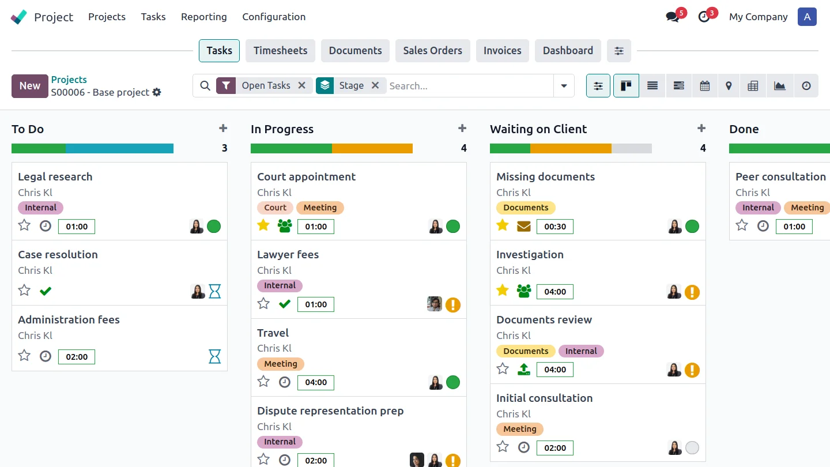Click the list view icon
The height and width of the screenshot is (467, 830).
point(652,86)
